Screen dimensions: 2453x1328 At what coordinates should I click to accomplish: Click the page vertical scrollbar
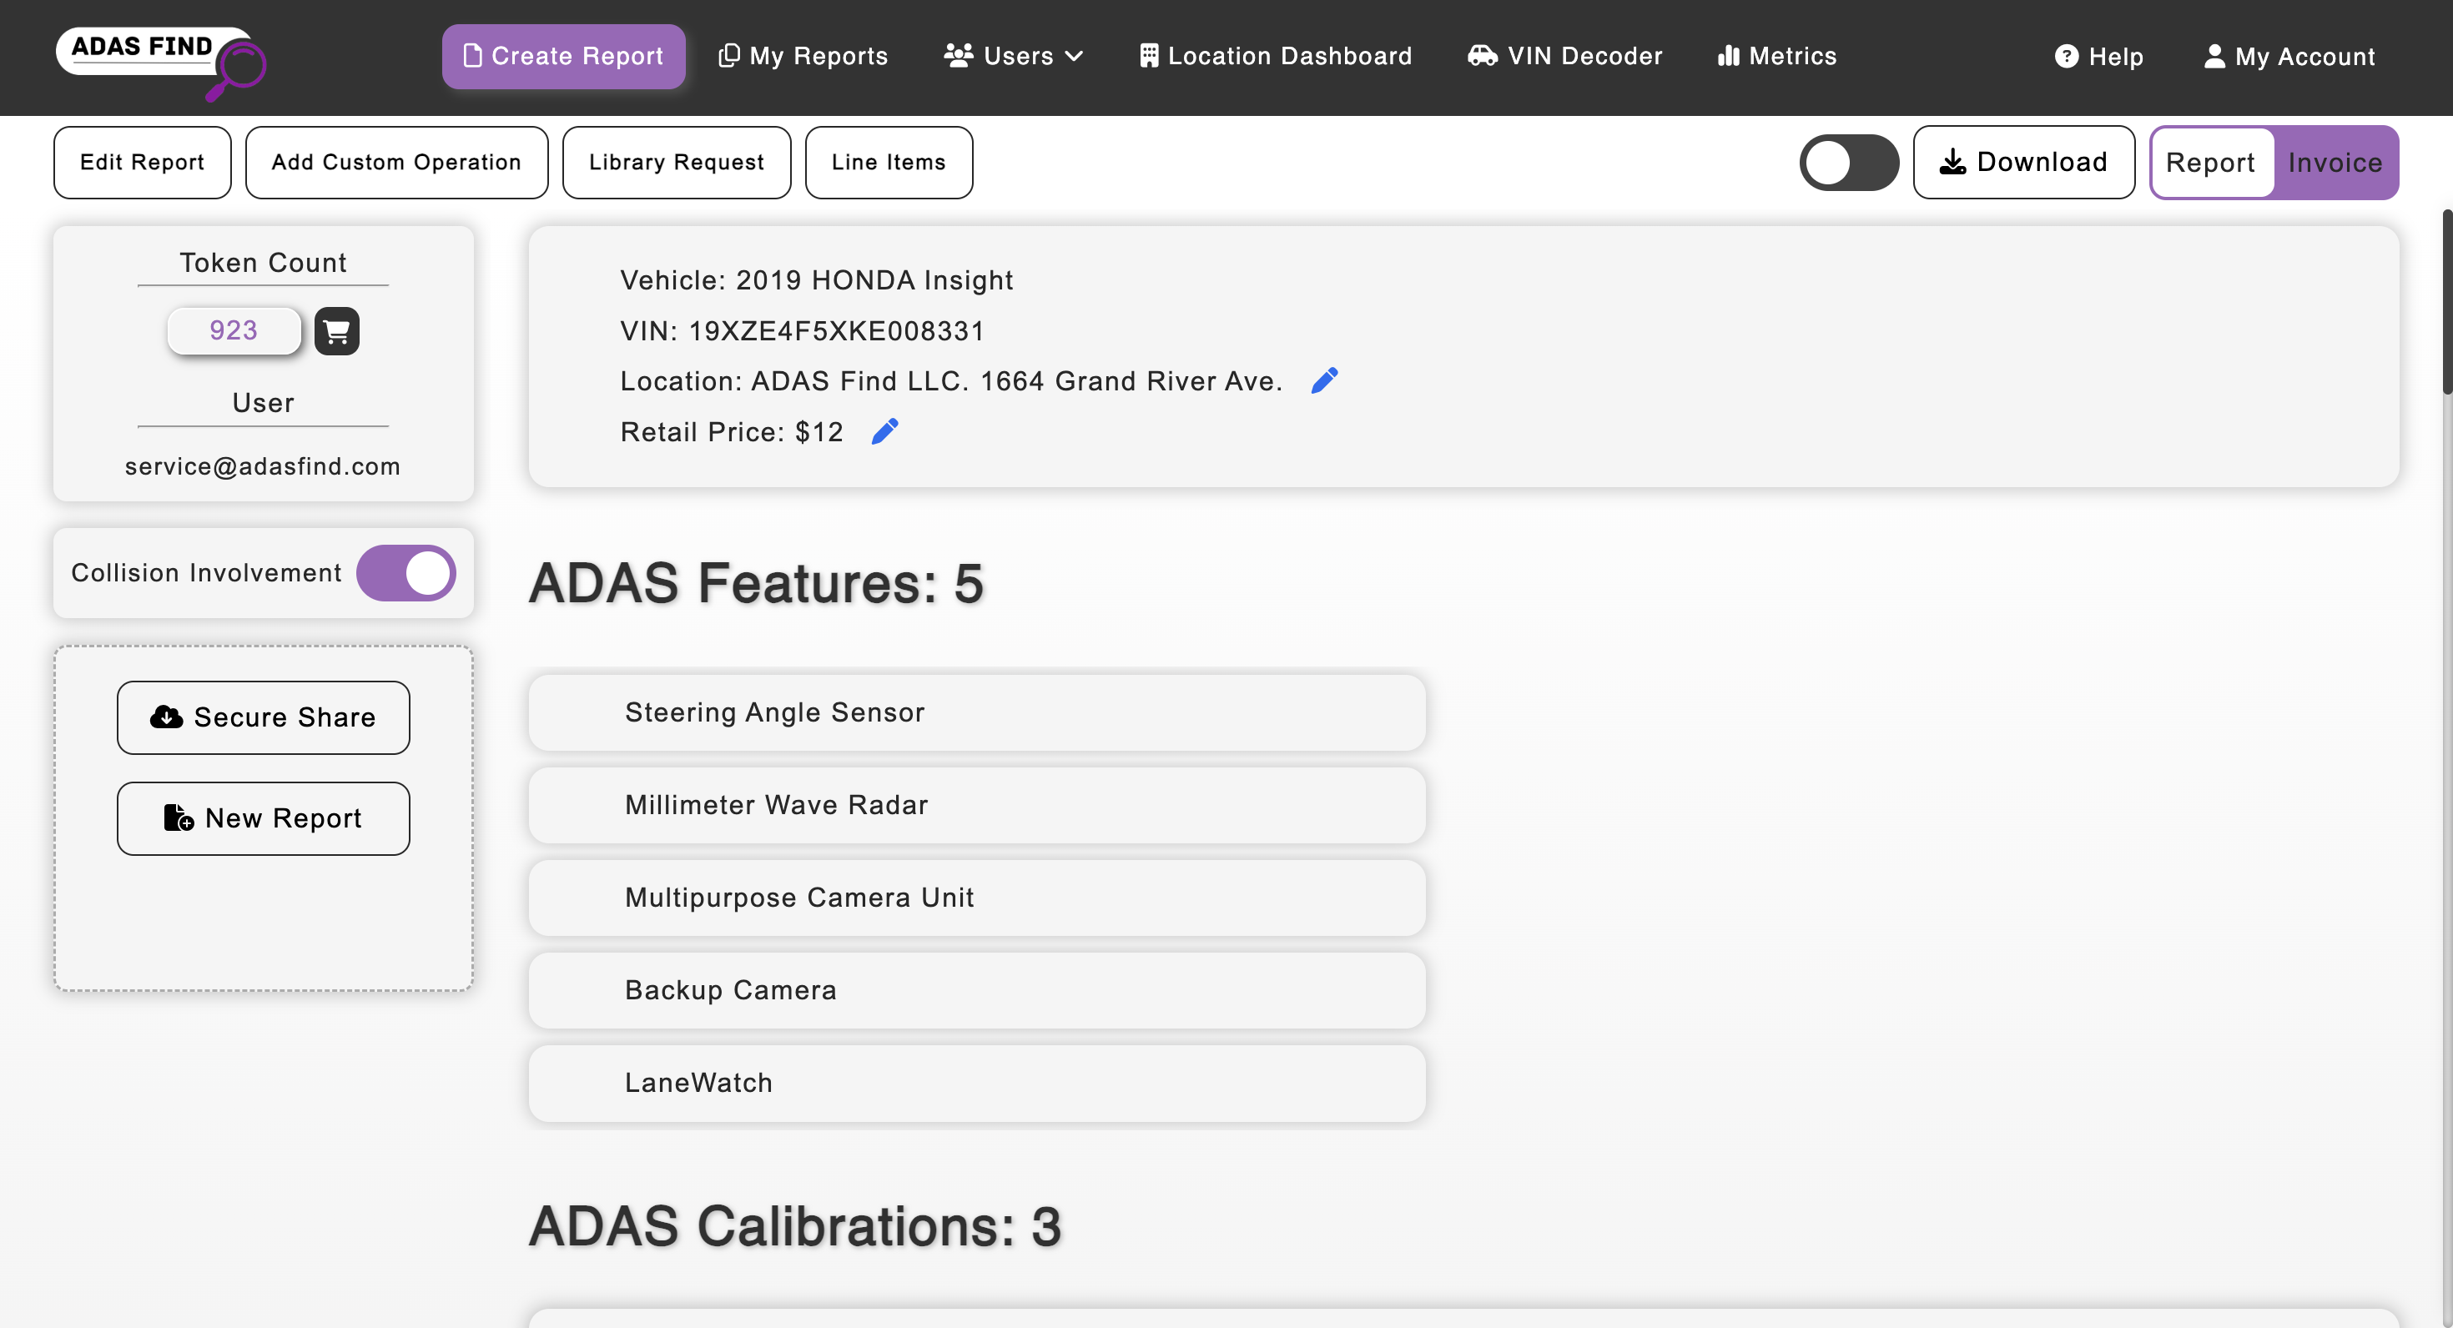2446,301
